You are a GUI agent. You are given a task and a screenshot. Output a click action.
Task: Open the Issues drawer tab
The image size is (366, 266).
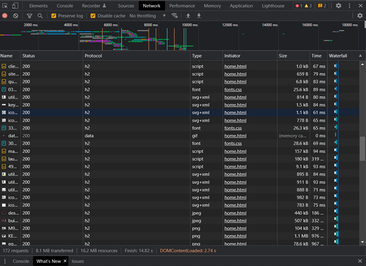click(78, 261)
